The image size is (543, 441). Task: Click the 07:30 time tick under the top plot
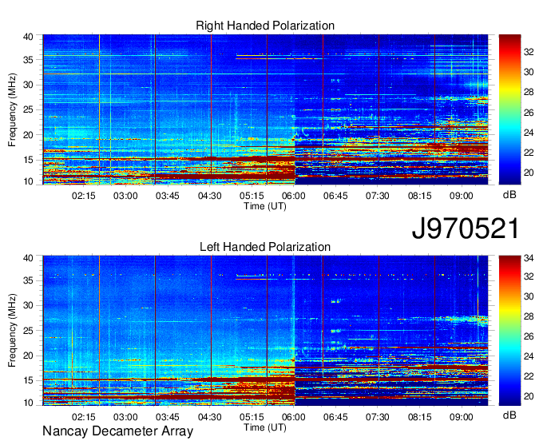(x=378, y=196)
